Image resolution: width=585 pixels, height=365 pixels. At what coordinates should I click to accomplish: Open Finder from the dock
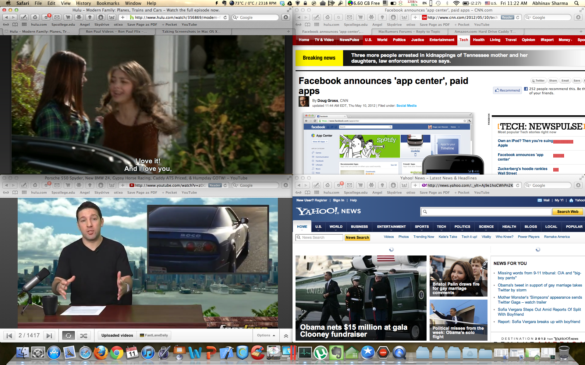coord(22,353)
